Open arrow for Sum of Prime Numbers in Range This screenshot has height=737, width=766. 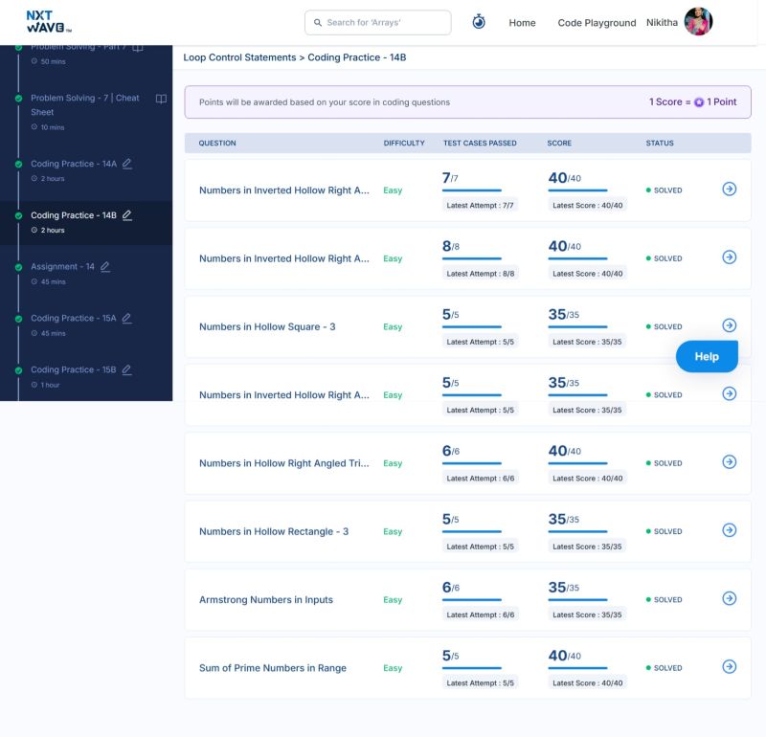pyautogui.click(x=729, y=666)
